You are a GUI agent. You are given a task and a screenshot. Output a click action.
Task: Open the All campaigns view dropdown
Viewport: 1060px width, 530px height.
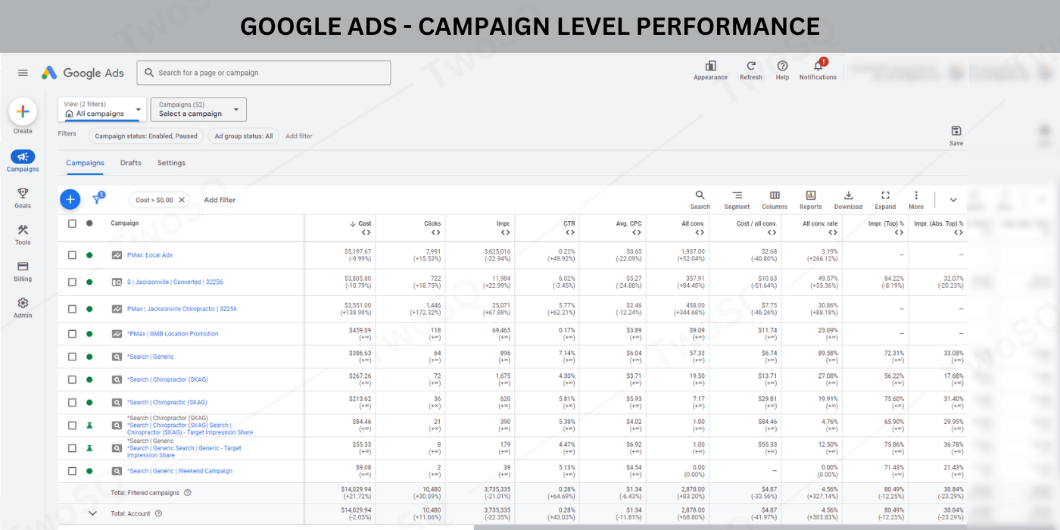tap(102, 110)
